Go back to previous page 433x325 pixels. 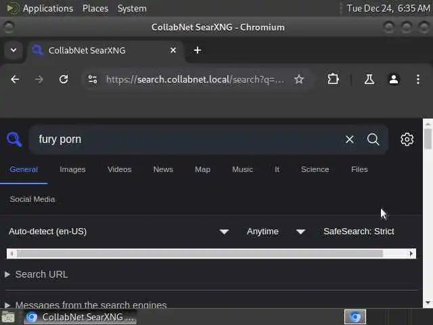pyautogui.click(x=15, y=80)
